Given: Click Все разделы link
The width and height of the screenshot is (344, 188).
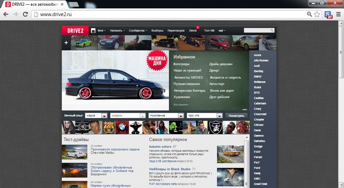Looking at the screenshot, I should (181, 105).
